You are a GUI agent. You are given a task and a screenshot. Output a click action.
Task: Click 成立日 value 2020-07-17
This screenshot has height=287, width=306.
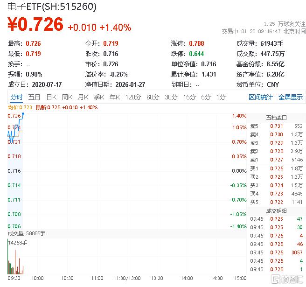(47, 84)
